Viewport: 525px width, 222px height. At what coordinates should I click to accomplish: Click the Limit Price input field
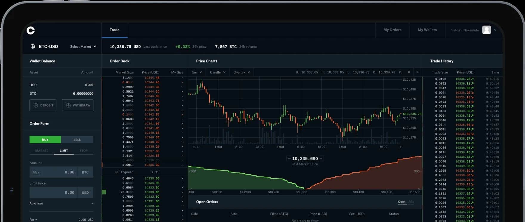[54, 193]
